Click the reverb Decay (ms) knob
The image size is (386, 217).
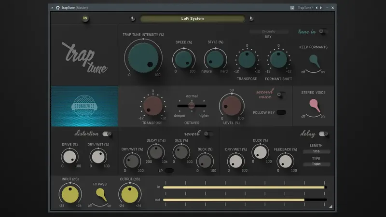click(156, 152)
